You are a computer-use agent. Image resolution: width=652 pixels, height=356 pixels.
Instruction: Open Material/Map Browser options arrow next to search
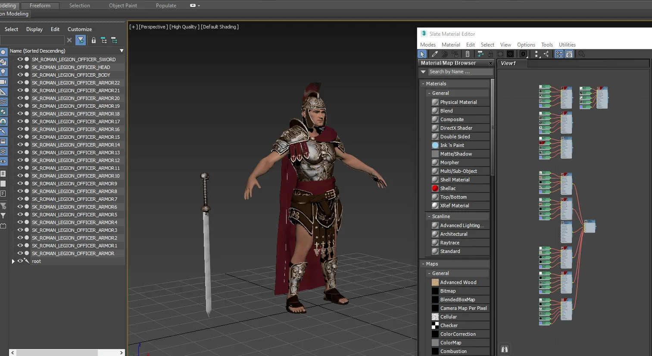click(x=423, y=72)
